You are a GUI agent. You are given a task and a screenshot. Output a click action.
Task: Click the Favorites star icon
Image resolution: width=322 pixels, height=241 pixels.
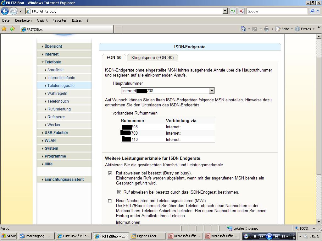click(4, 29)
